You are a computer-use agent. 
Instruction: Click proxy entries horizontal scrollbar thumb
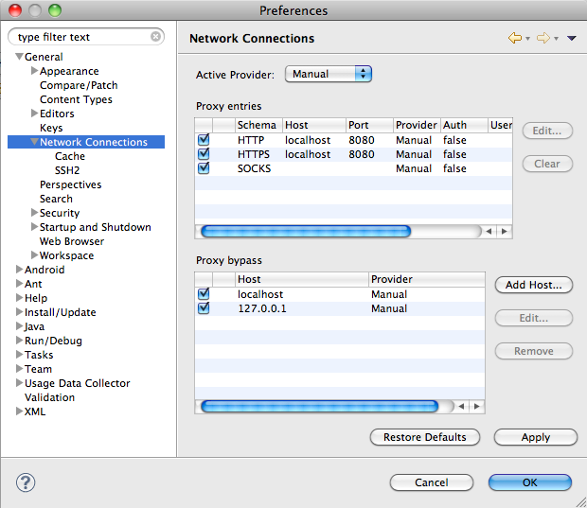click(306, 231)
